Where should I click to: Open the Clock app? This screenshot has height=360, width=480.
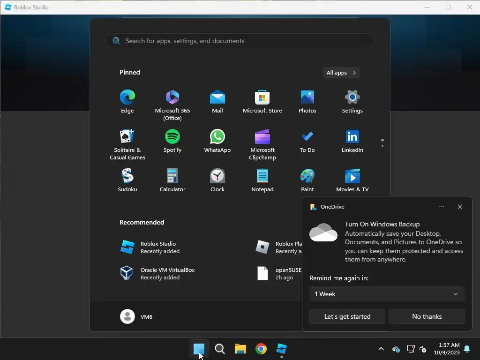(217, 180)
